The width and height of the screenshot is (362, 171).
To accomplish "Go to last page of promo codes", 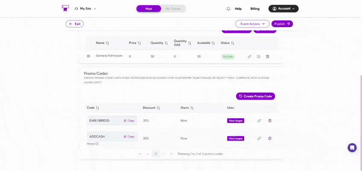I will (171, 154).
